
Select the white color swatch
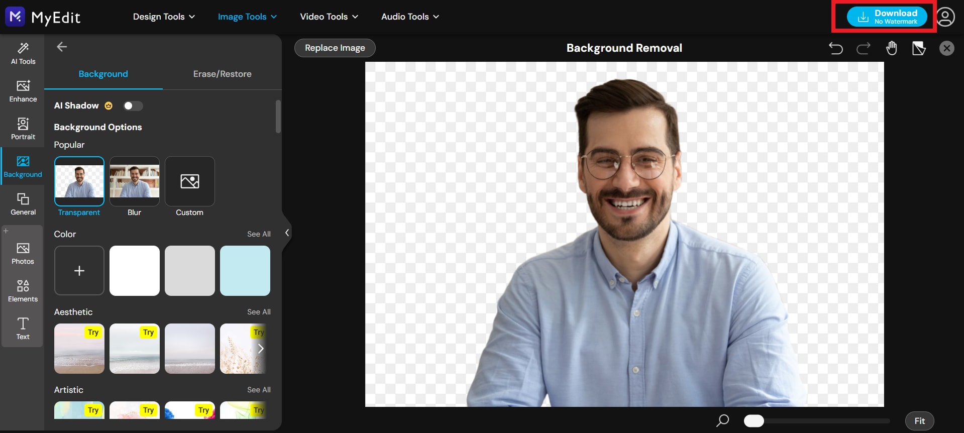(135, 271)
